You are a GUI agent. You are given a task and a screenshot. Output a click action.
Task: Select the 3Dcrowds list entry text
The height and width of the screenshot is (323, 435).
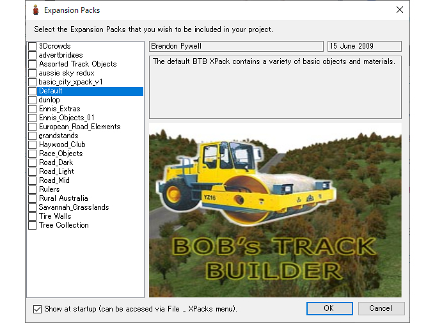[x=54, y=46]
